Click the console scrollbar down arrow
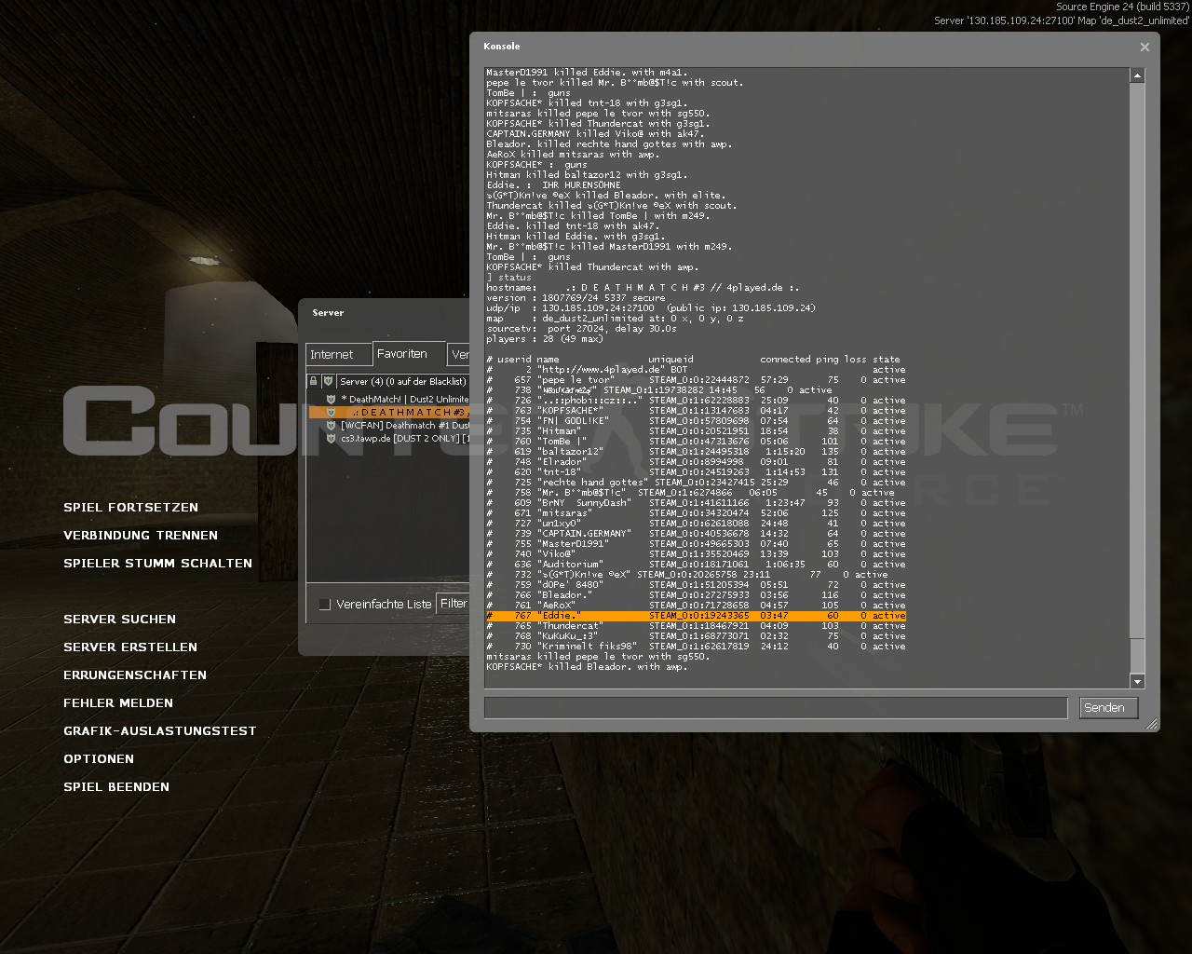This screenshot has height=954, width=1192. (x=1137, y=681)
